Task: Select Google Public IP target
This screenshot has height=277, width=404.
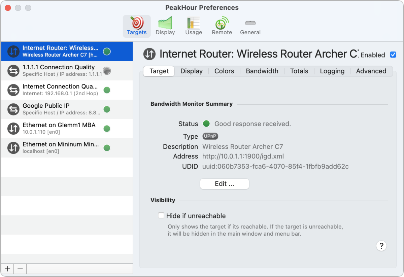Action: click(x=59, y=109)
